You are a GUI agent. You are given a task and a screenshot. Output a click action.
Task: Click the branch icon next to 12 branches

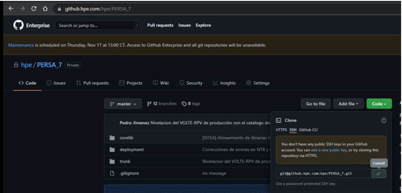coord(149,104)
